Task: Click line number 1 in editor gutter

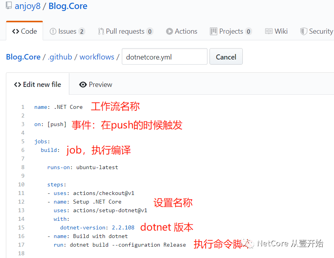Action: 23,107
